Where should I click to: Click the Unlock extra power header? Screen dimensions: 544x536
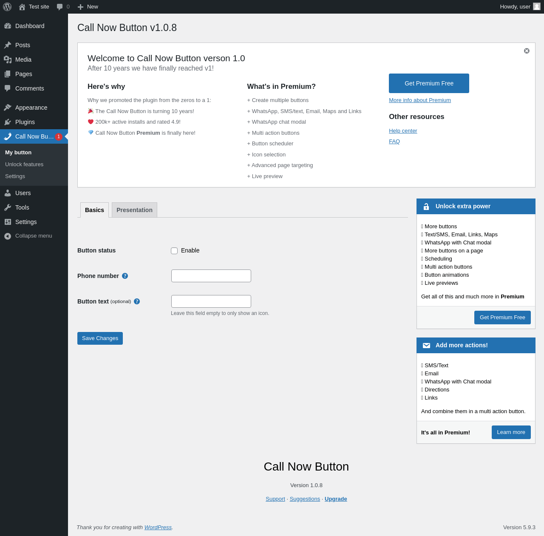click(476, 207)
